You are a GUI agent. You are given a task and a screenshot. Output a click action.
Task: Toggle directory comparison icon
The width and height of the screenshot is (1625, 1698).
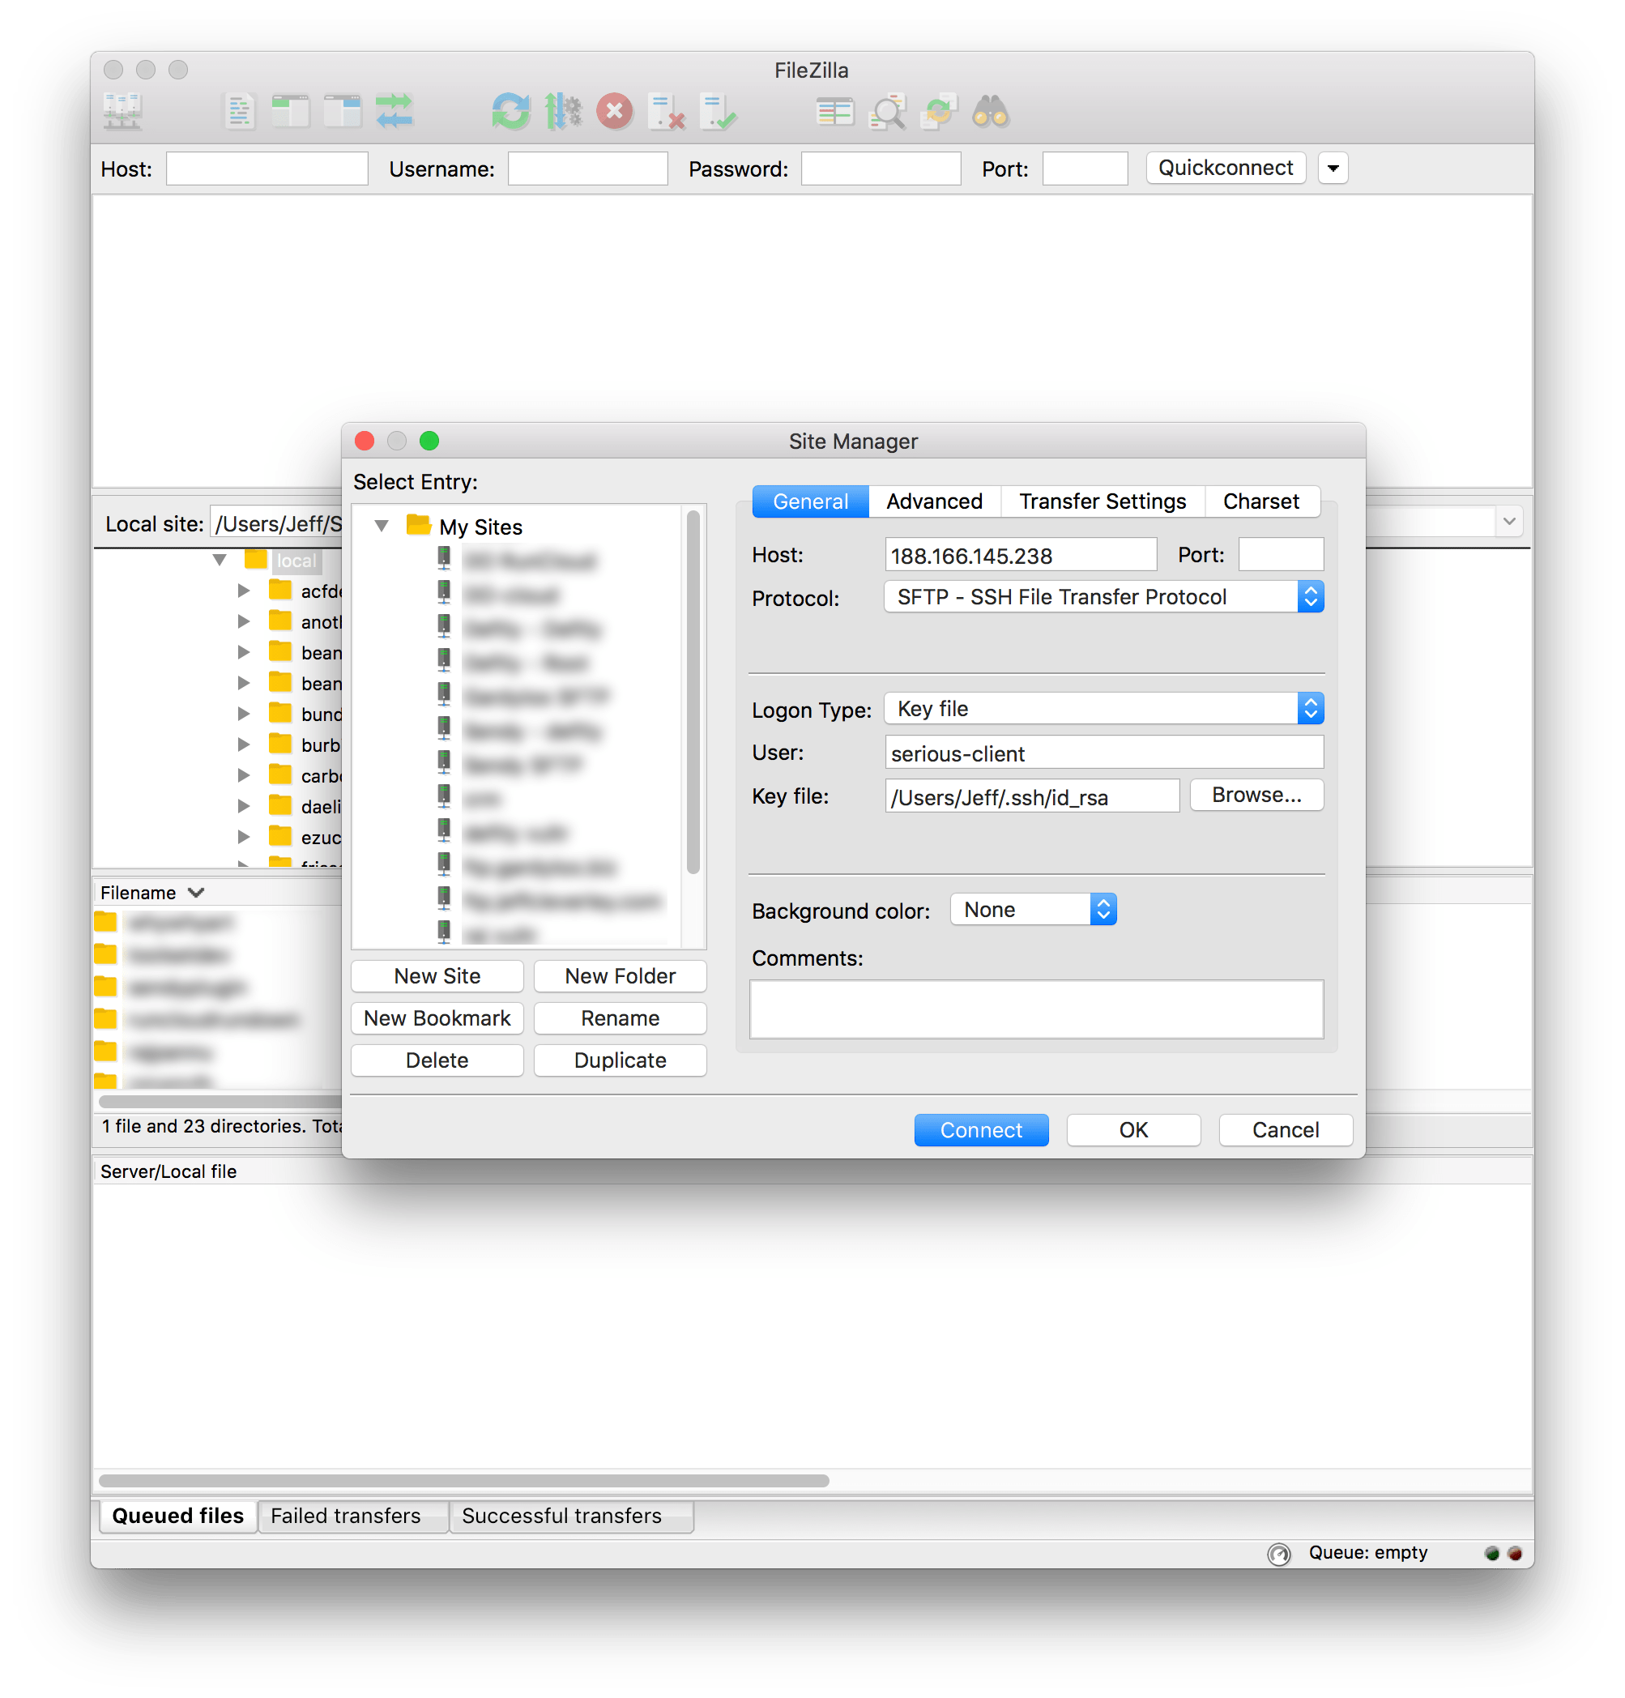click(x=887, y=112)
